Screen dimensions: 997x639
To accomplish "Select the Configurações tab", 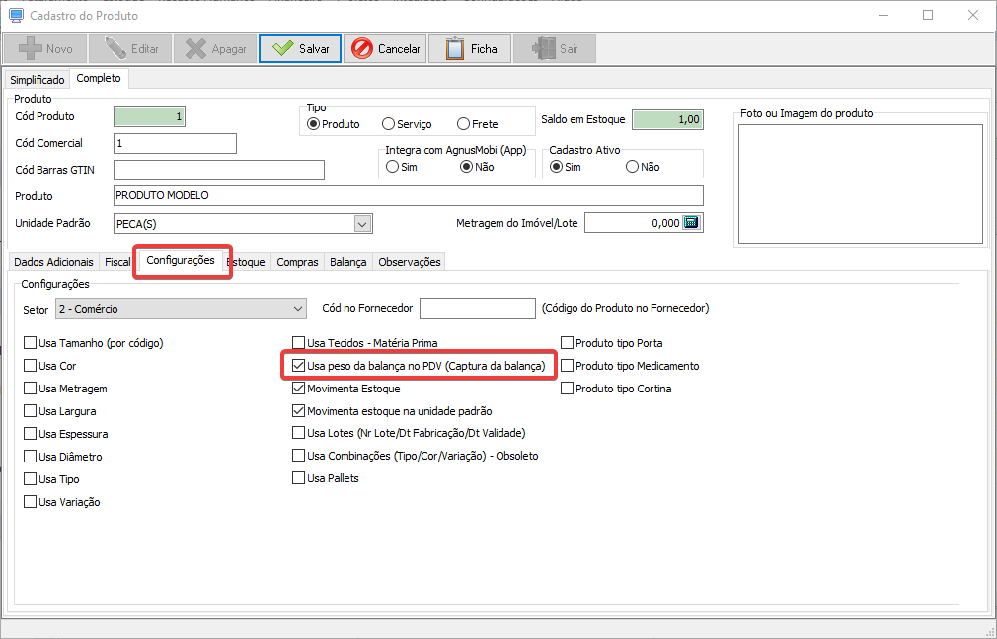I will (x=181, y=260).
